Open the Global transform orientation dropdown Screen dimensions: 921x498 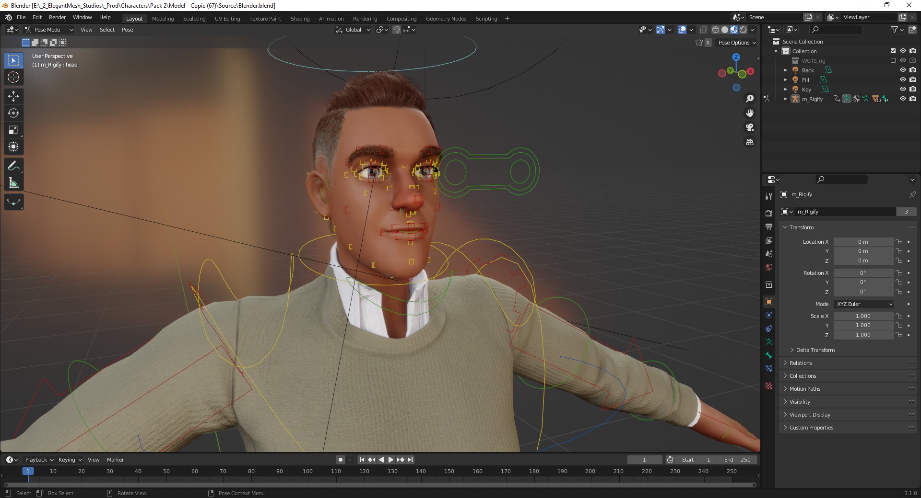[x=353, y=30]
